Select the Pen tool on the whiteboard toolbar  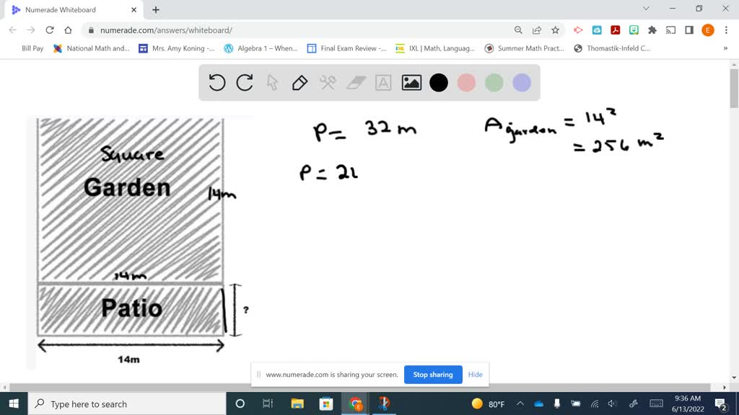click(x=299, y=82)
